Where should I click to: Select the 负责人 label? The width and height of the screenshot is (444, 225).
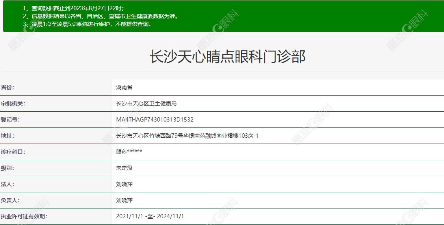tap(10, 200)
